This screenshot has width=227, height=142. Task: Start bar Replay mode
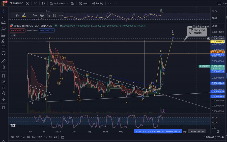pyautogui.click(x=98, y=3)
